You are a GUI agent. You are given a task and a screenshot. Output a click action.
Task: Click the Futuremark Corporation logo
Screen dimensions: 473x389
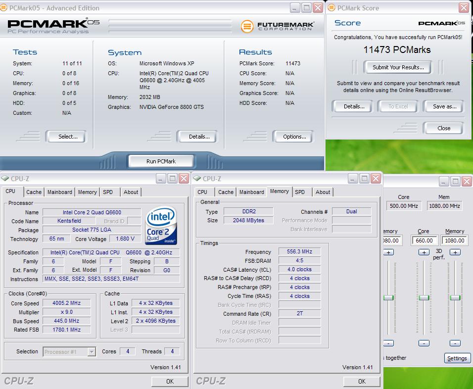point(277,26)
